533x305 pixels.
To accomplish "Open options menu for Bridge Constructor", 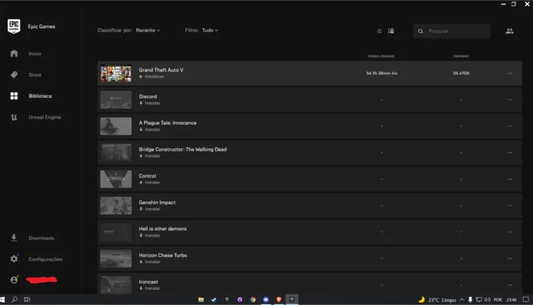I will click(510, 153).
